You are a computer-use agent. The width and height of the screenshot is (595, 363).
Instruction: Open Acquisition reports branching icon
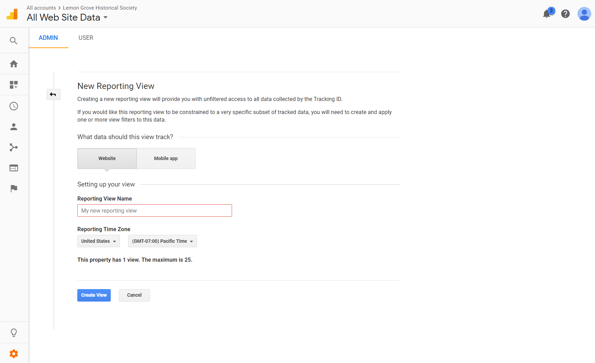coord(14,147)
